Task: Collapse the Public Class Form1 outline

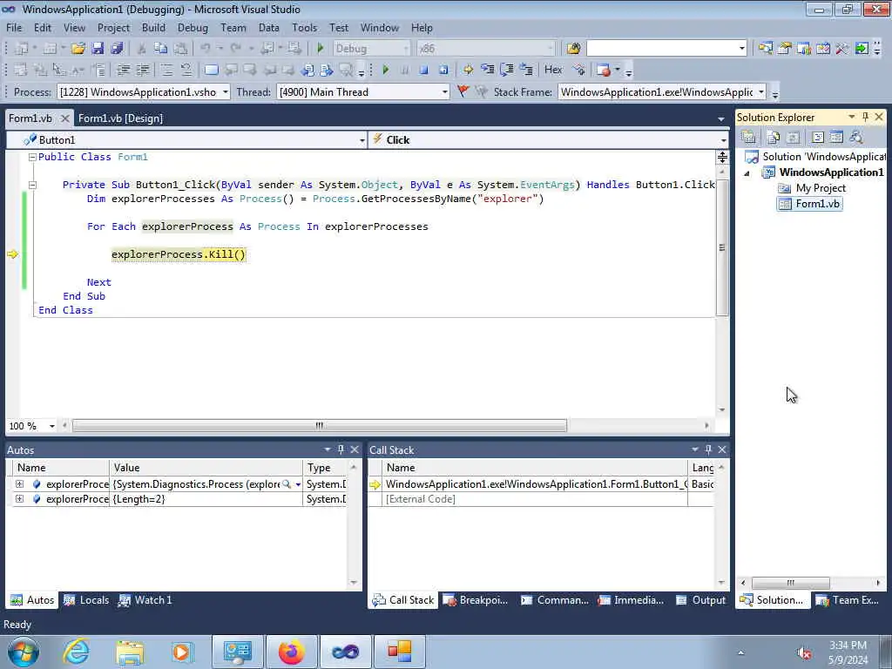Action: coord(32,157)
